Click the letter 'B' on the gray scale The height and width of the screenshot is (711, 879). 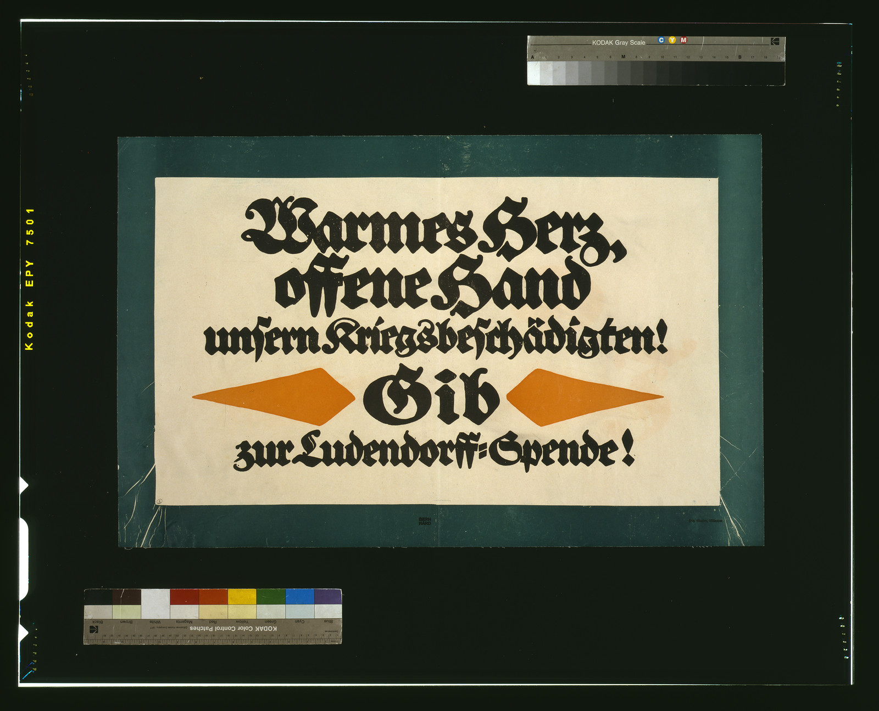click(x=740, y=57)
